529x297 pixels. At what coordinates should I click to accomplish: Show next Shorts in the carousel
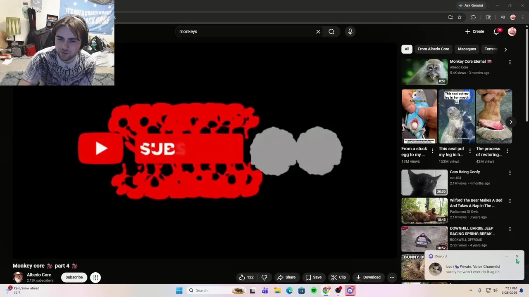point(511,122)
